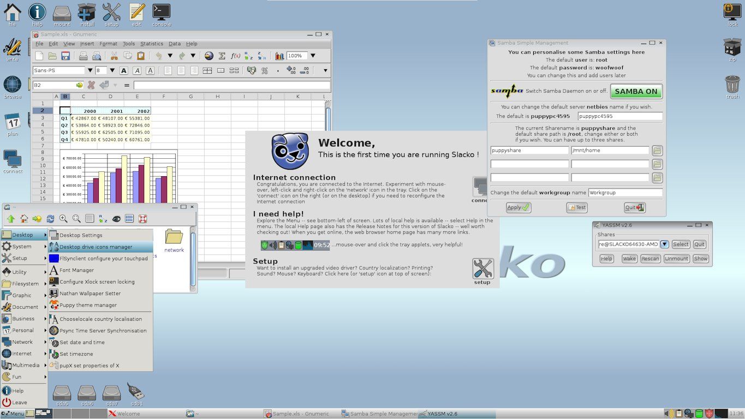Open the Sans-PS font dropdown
Viewport: 745px width, 419px height.
[91, 70]
